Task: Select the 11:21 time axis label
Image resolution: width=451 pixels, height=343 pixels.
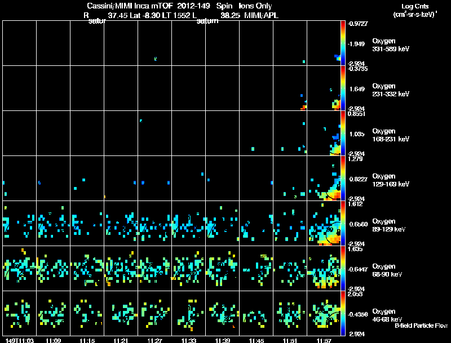Action: point(121,340)
